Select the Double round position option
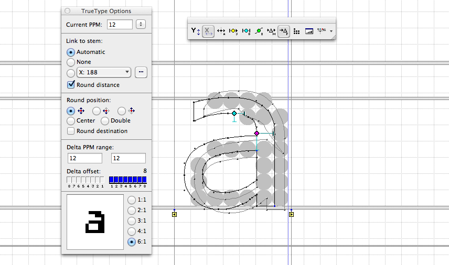 coord(105,121)
